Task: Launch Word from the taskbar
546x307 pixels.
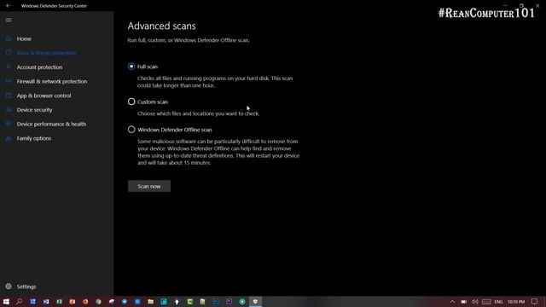Action: coord(46,301)
